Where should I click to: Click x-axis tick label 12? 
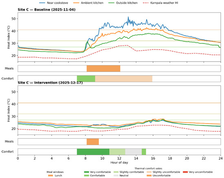119,158
